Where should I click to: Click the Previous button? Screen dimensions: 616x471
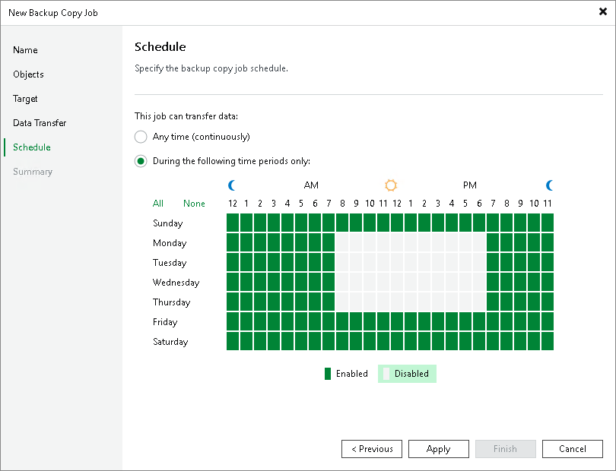pos(372,449)
